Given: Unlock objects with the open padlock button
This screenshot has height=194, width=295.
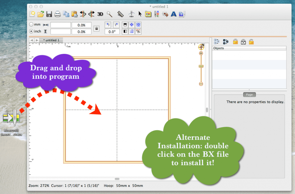Looking at the screenshot, I should tap(251, 42).
